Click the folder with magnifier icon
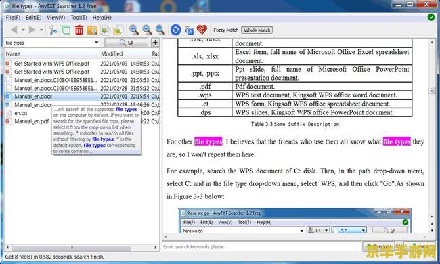The width and height of the screenshot is (440, 264). pyautogui.click(x=92, y=30)
